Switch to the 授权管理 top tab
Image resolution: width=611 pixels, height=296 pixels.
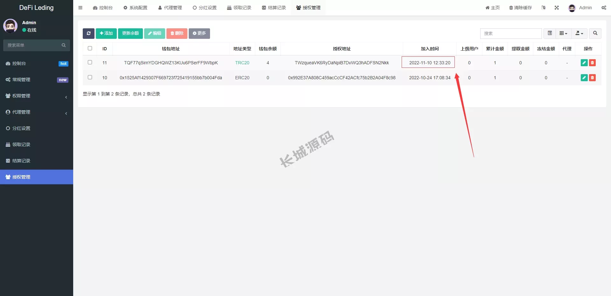[x=308, y=8]
